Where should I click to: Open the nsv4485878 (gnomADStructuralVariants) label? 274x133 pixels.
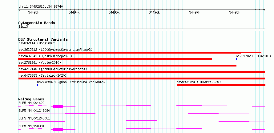(71, 82)
